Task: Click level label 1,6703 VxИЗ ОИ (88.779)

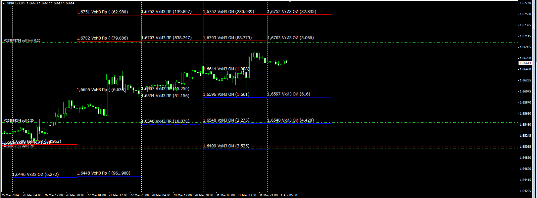Action: [x=228, y=38]
